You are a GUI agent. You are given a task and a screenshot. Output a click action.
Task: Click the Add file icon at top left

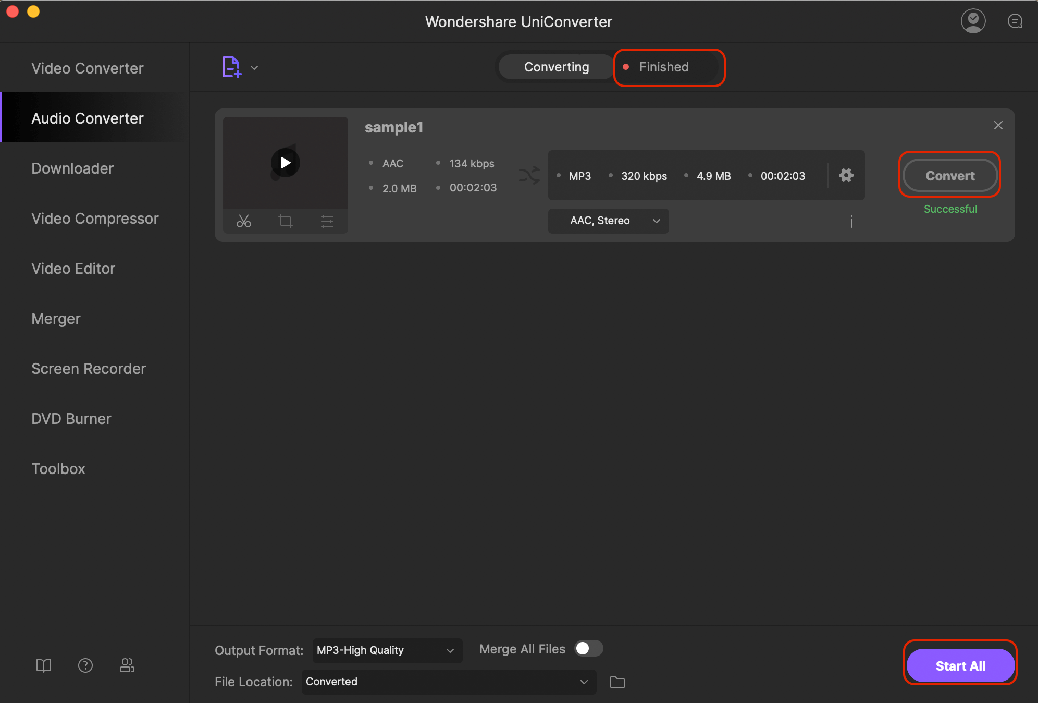point(231,67)
